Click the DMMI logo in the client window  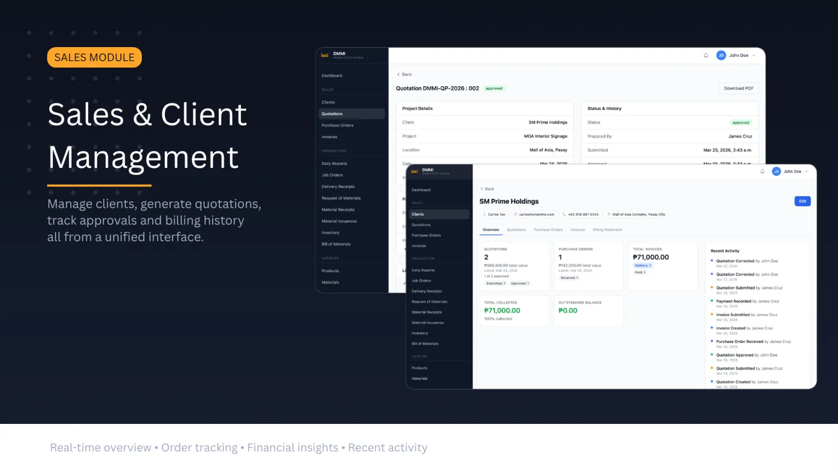point(414,171)
